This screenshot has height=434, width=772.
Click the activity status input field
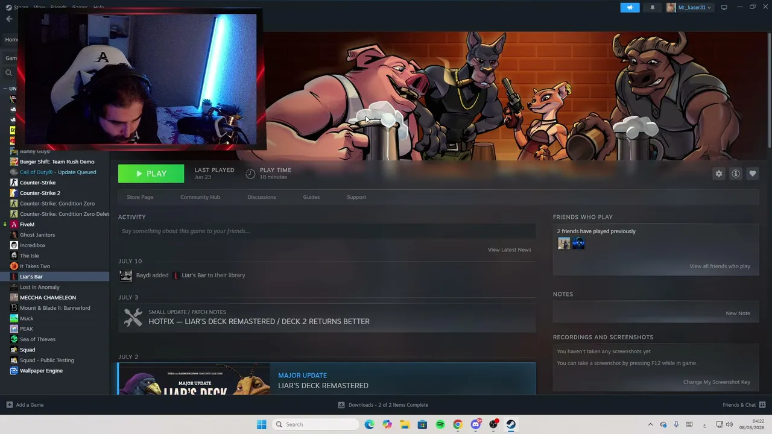327,231
